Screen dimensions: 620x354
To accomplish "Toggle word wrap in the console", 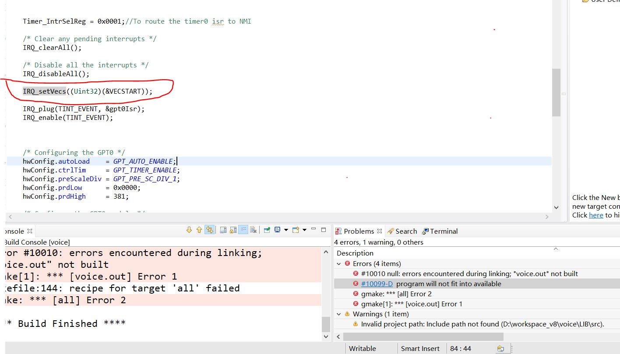I will pos(243,230).
